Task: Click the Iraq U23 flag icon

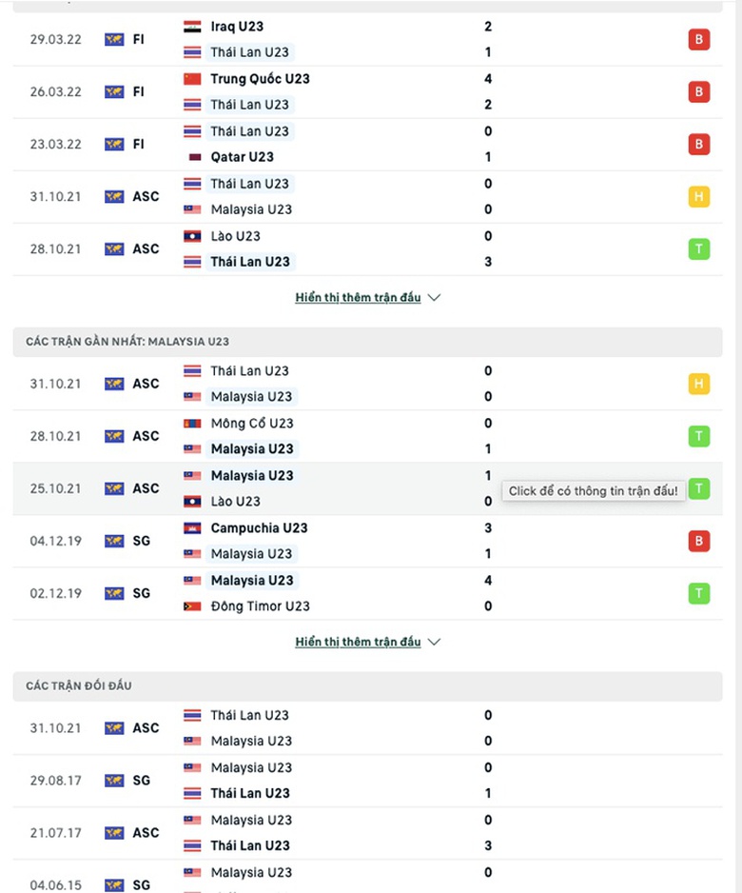Action: (192, 27)
